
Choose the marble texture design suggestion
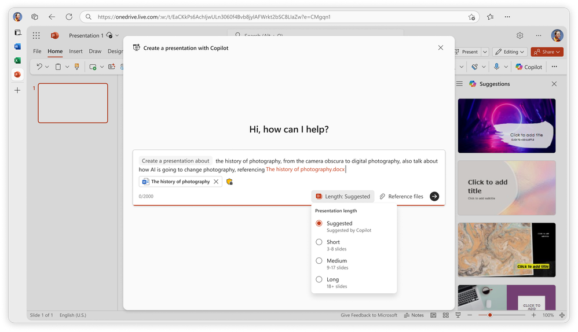pos(507,249)
